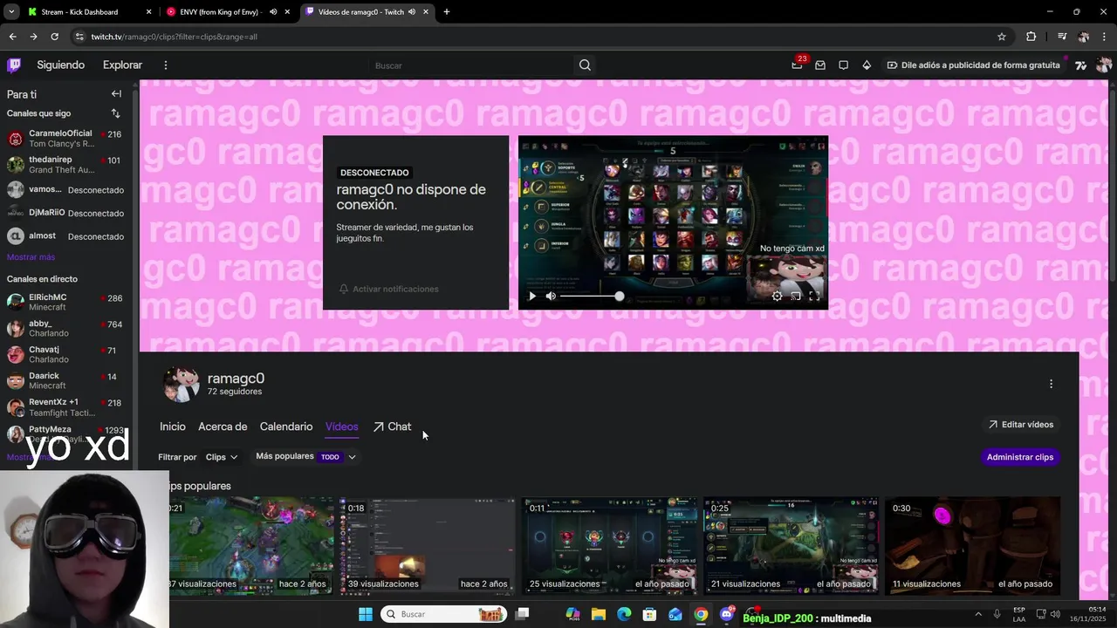Screen dimensions: 1117x628
Task: Expand Mostrar más followed channels
Action: point(31,257)
